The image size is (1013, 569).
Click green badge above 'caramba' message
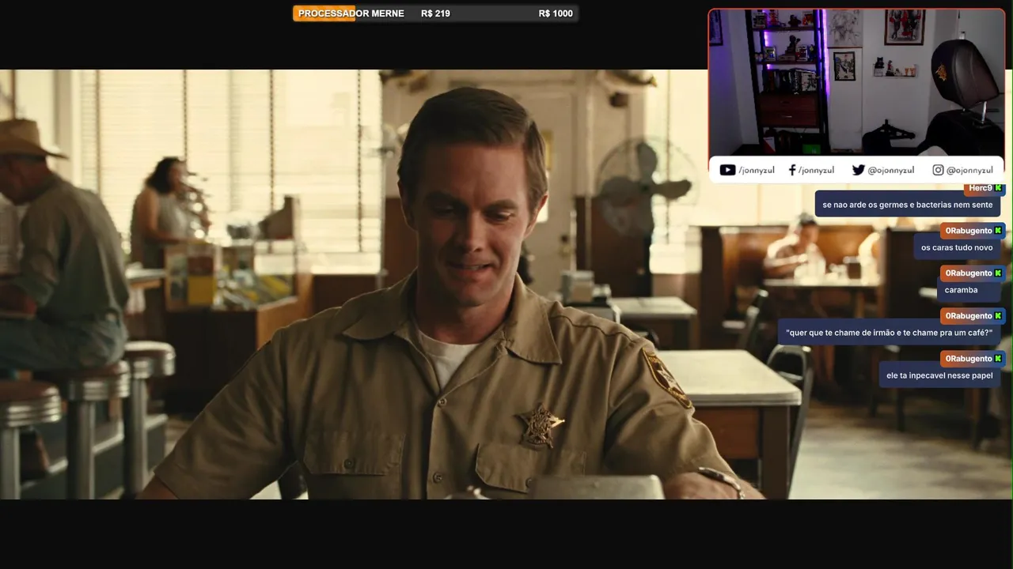point(998,273)
